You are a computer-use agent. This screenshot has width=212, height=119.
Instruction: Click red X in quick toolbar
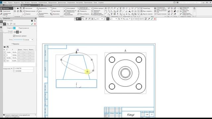click(155, 19)
